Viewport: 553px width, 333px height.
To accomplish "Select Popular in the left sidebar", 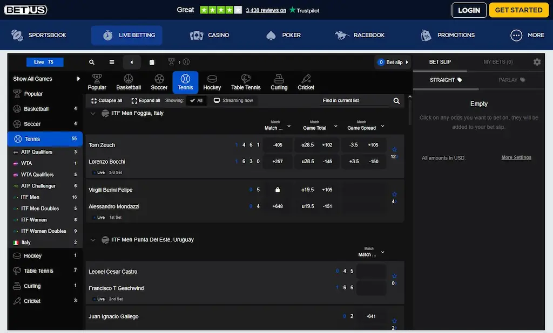I will click(x=45, y=94).
